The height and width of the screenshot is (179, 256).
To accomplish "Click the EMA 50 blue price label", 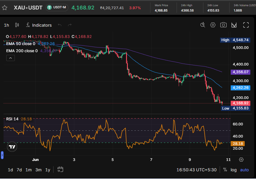I will point(240,88).
